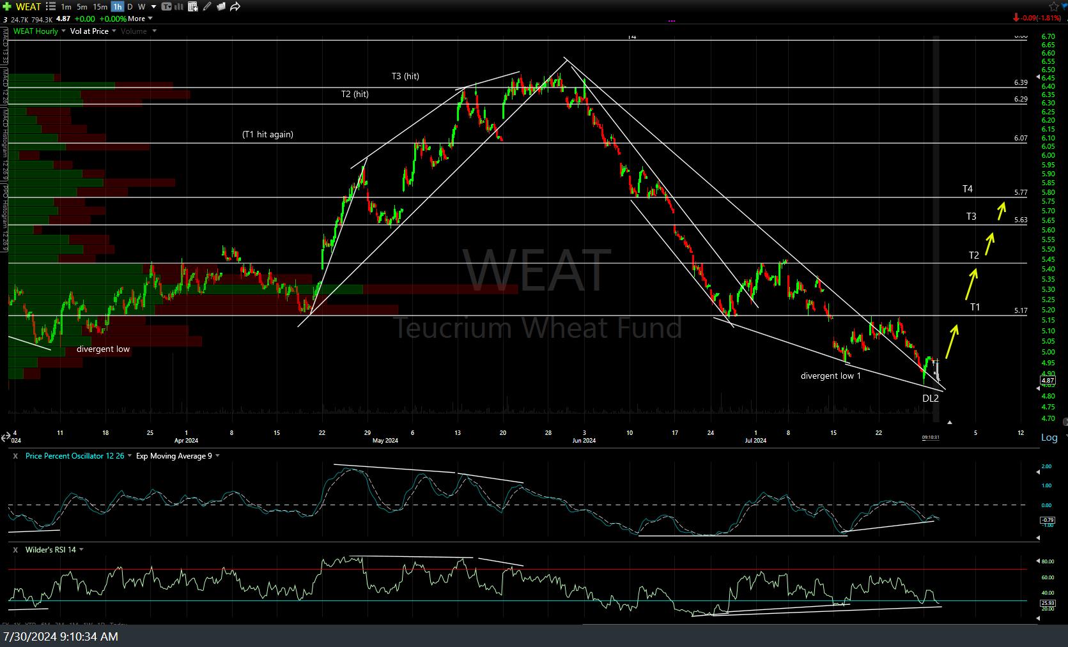Click the volume bars icon in the toolbar
1068x647 pixels.
(x=178, y=6)
